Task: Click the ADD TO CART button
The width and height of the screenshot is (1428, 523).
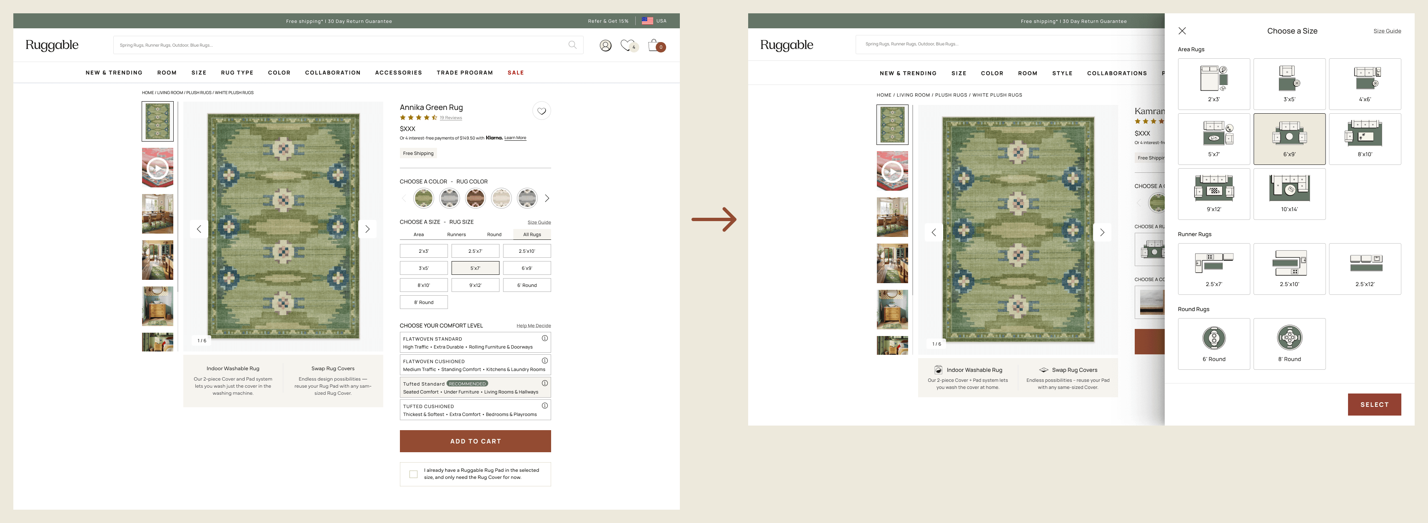Action: (x=475, y=441)
